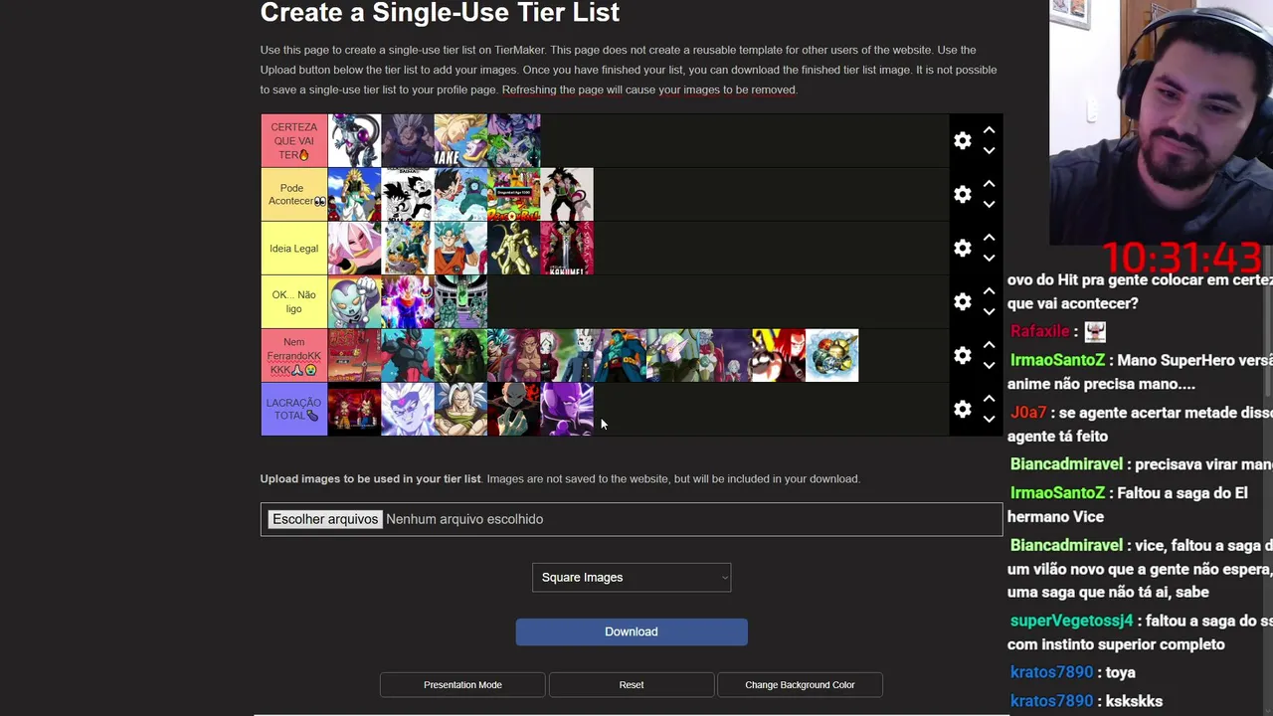Select first image in CERTEZA QUE VAI TER row
Image resolution: width=1273 pixels, height=716 pixels.
[x=355, y=140]
